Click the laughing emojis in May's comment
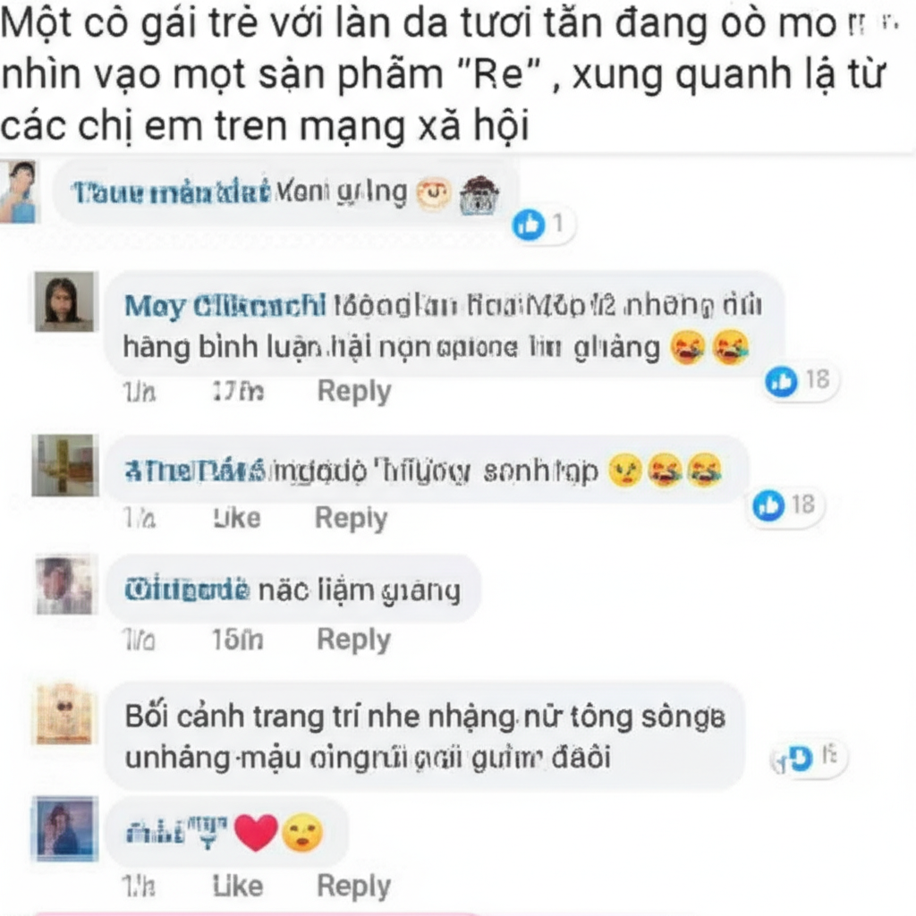The image size is (916, 916). (709, 347)
